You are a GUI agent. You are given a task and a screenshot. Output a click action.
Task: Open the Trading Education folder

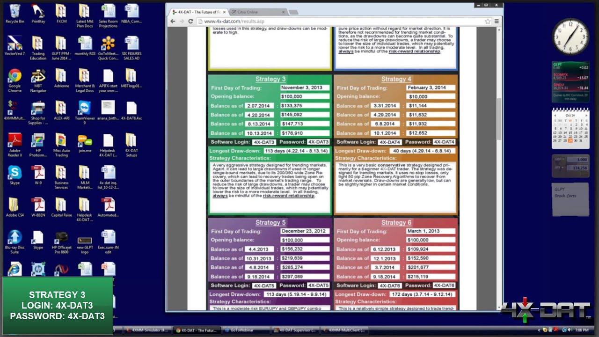[x=38, y=48]
